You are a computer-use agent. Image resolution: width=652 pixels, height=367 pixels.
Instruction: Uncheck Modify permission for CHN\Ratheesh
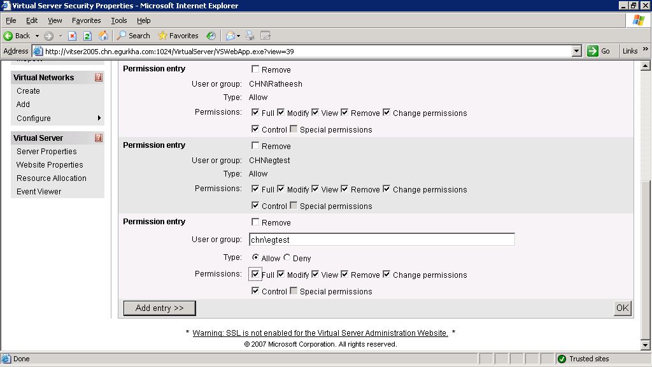[281, 112]
